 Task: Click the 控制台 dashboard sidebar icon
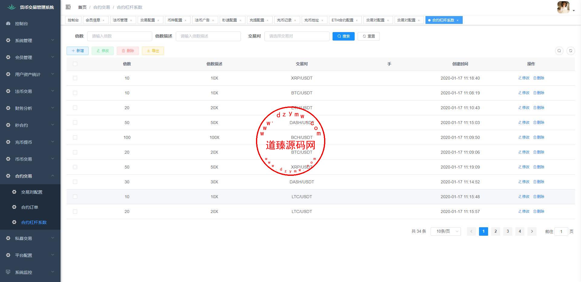(x=8, y=23)
